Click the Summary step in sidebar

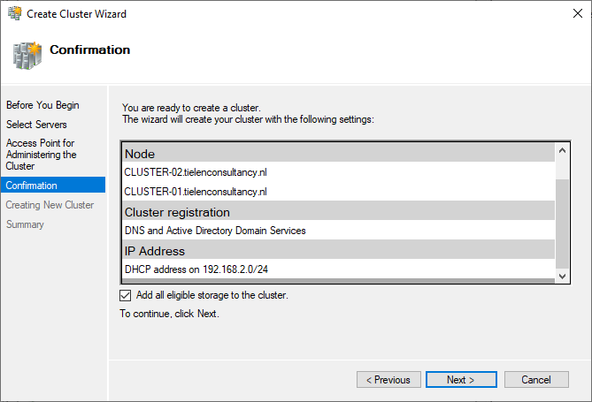25,224
